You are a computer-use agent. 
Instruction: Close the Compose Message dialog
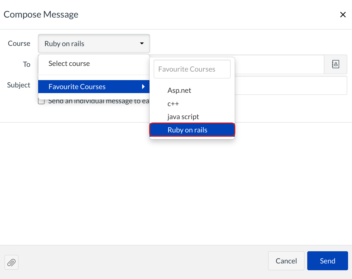tap(343, 15)
